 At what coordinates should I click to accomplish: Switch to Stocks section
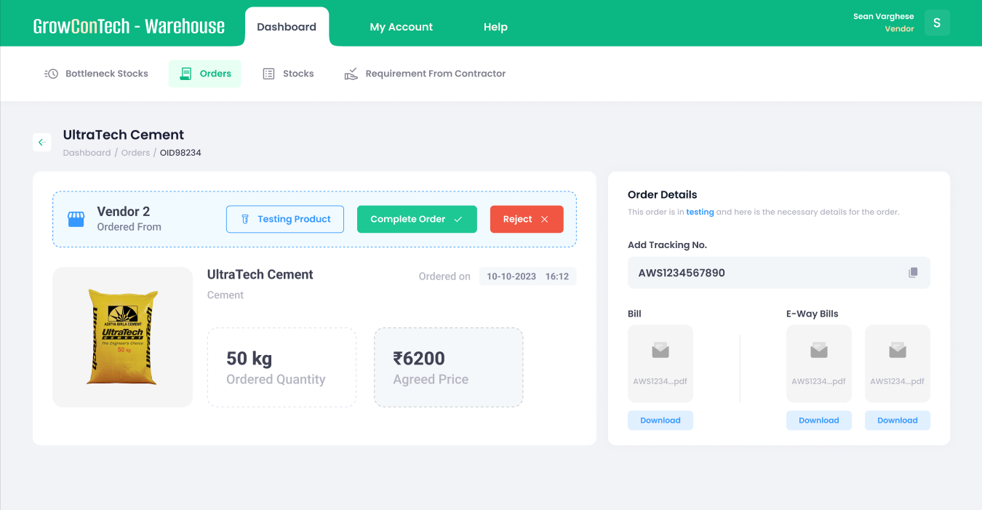pyautogui.click(x=288, y=73)
